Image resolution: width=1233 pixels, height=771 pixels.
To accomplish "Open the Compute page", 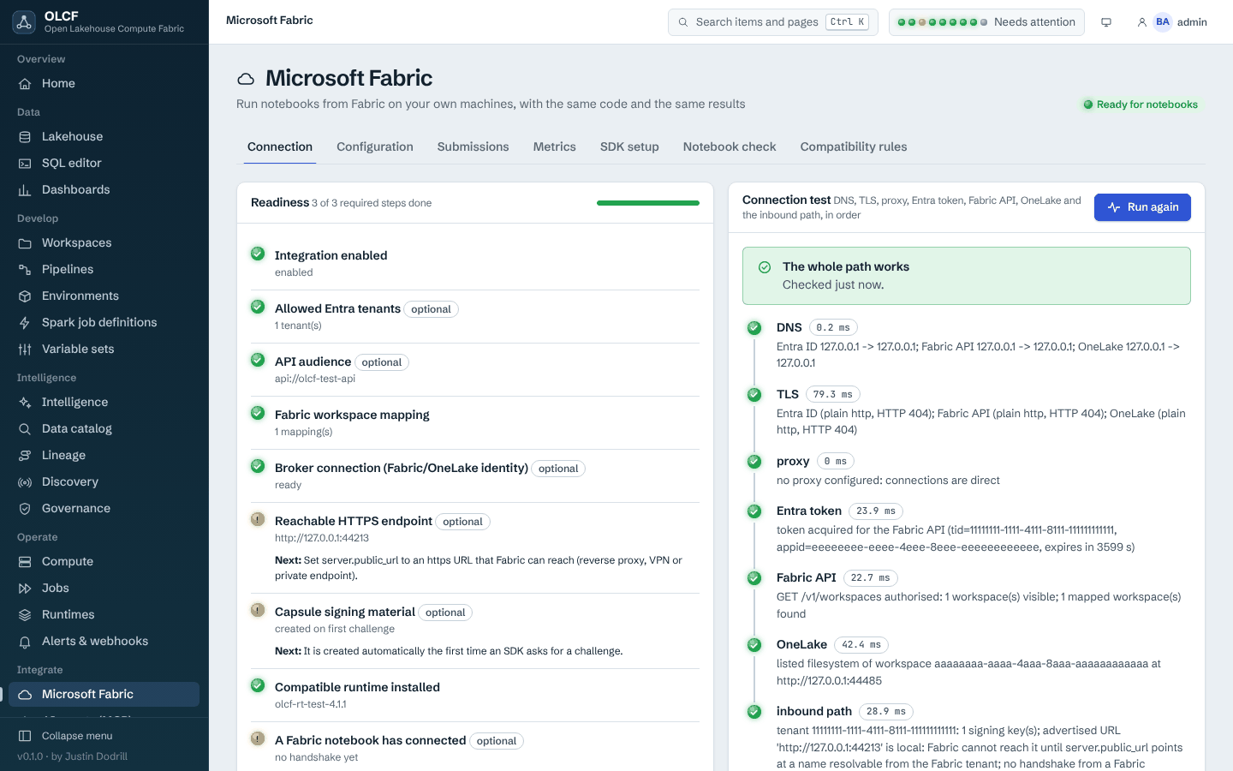I will pos(104,562).
